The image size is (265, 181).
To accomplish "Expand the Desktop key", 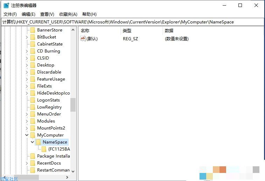I will [x=27, y=65].
